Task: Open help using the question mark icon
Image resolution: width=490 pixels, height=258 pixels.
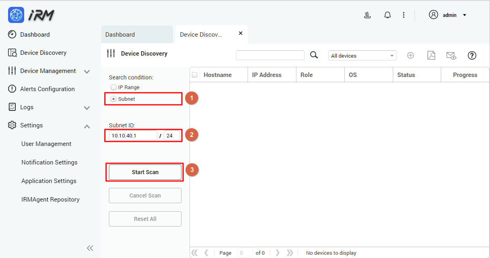Action: tap(472, 55)
